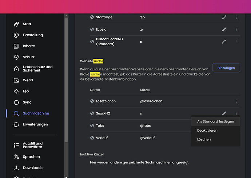Open Downloads settings page

[x=33, y=168]
